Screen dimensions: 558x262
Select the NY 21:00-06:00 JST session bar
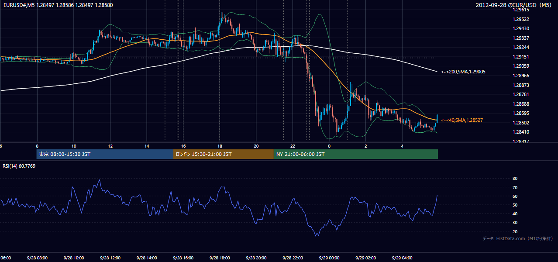point(356,154)
